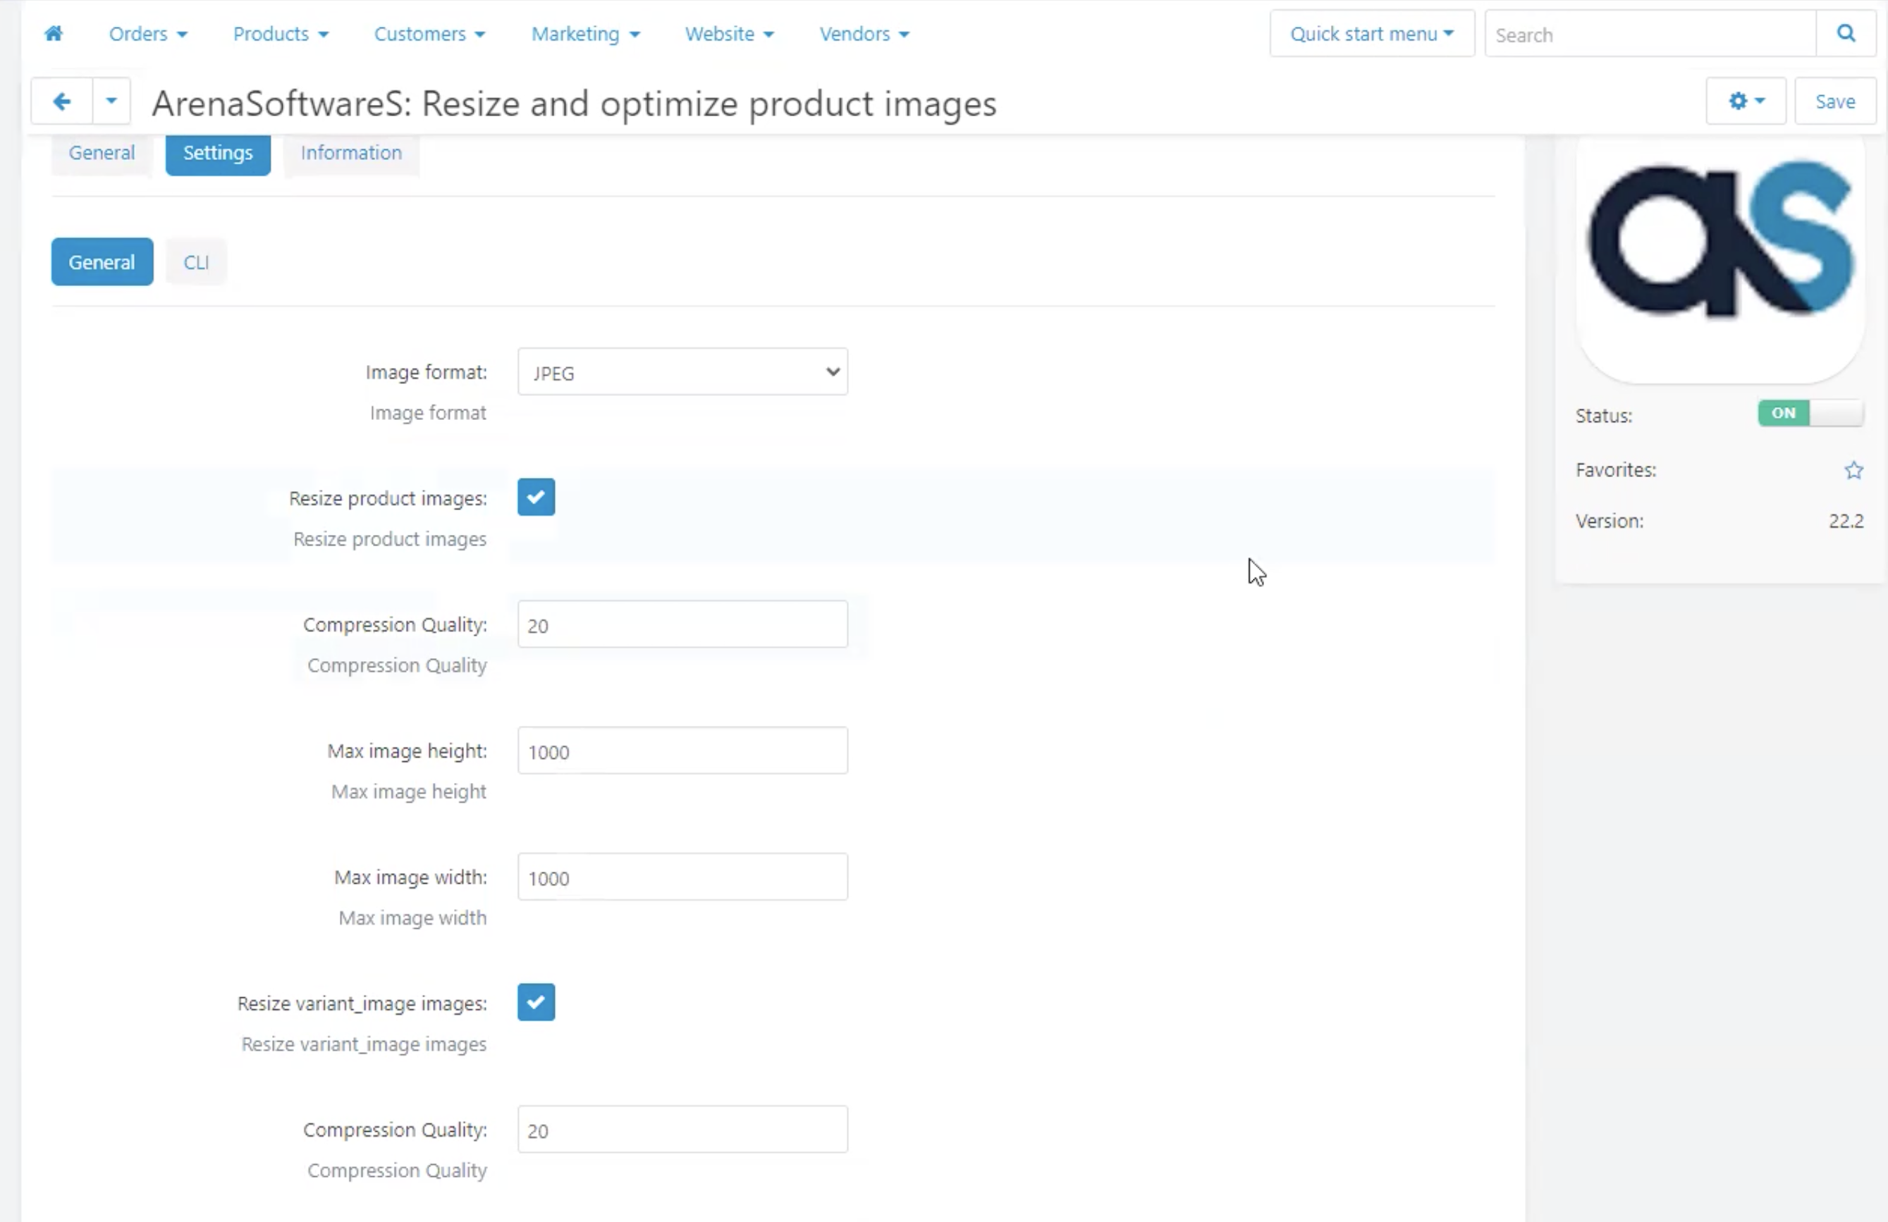Click the variant Compression Quality field

pos(682,1130)
